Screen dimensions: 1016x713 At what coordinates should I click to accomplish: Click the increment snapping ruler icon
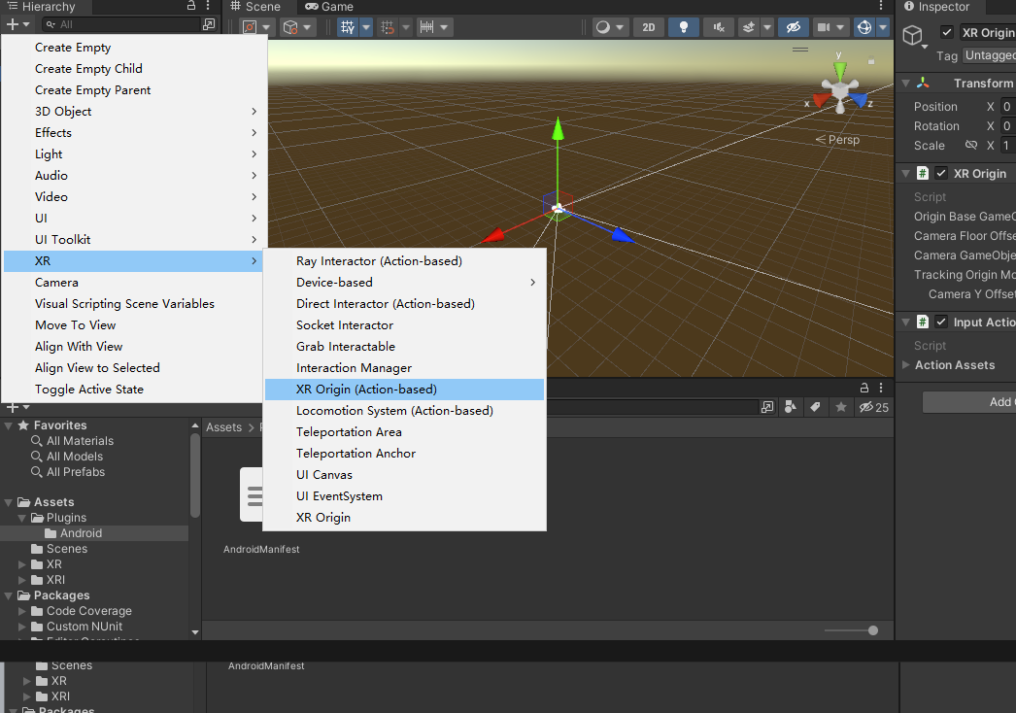(x=426, y=27)
